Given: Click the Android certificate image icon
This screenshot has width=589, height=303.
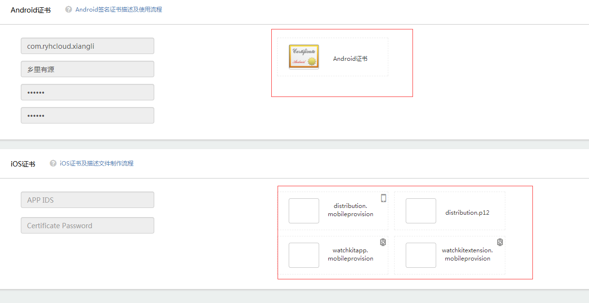Looking at the screenshot, I should 304,57.
